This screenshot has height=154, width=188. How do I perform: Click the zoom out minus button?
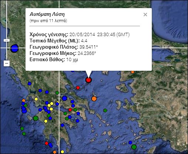coord(7,63)
